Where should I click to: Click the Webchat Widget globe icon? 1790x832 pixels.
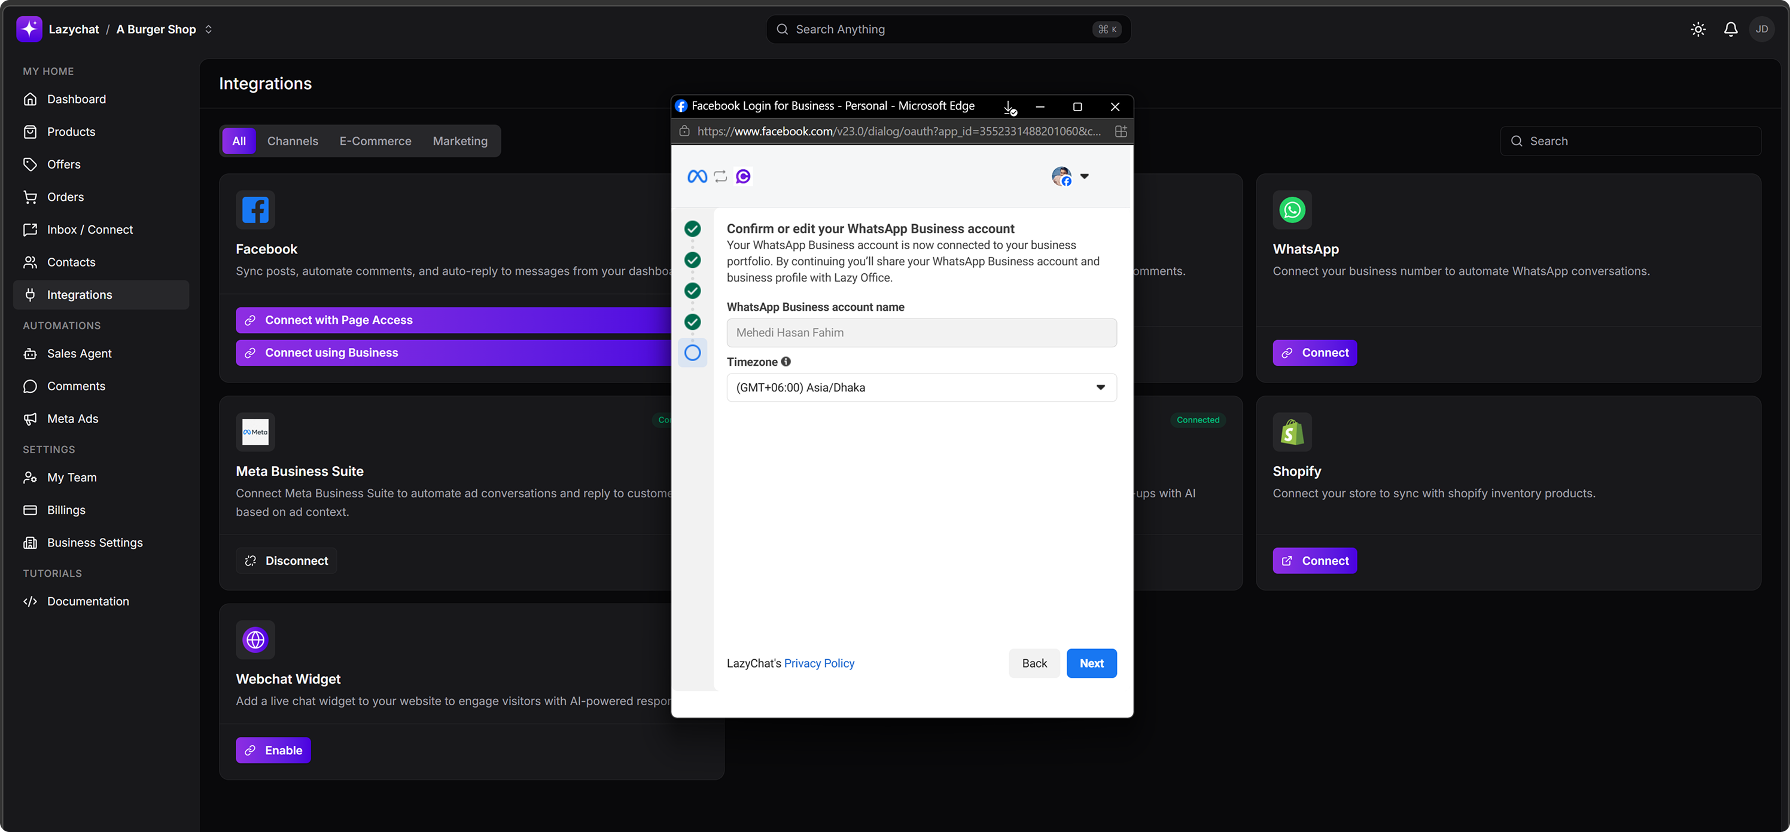(x=255, y=639)
